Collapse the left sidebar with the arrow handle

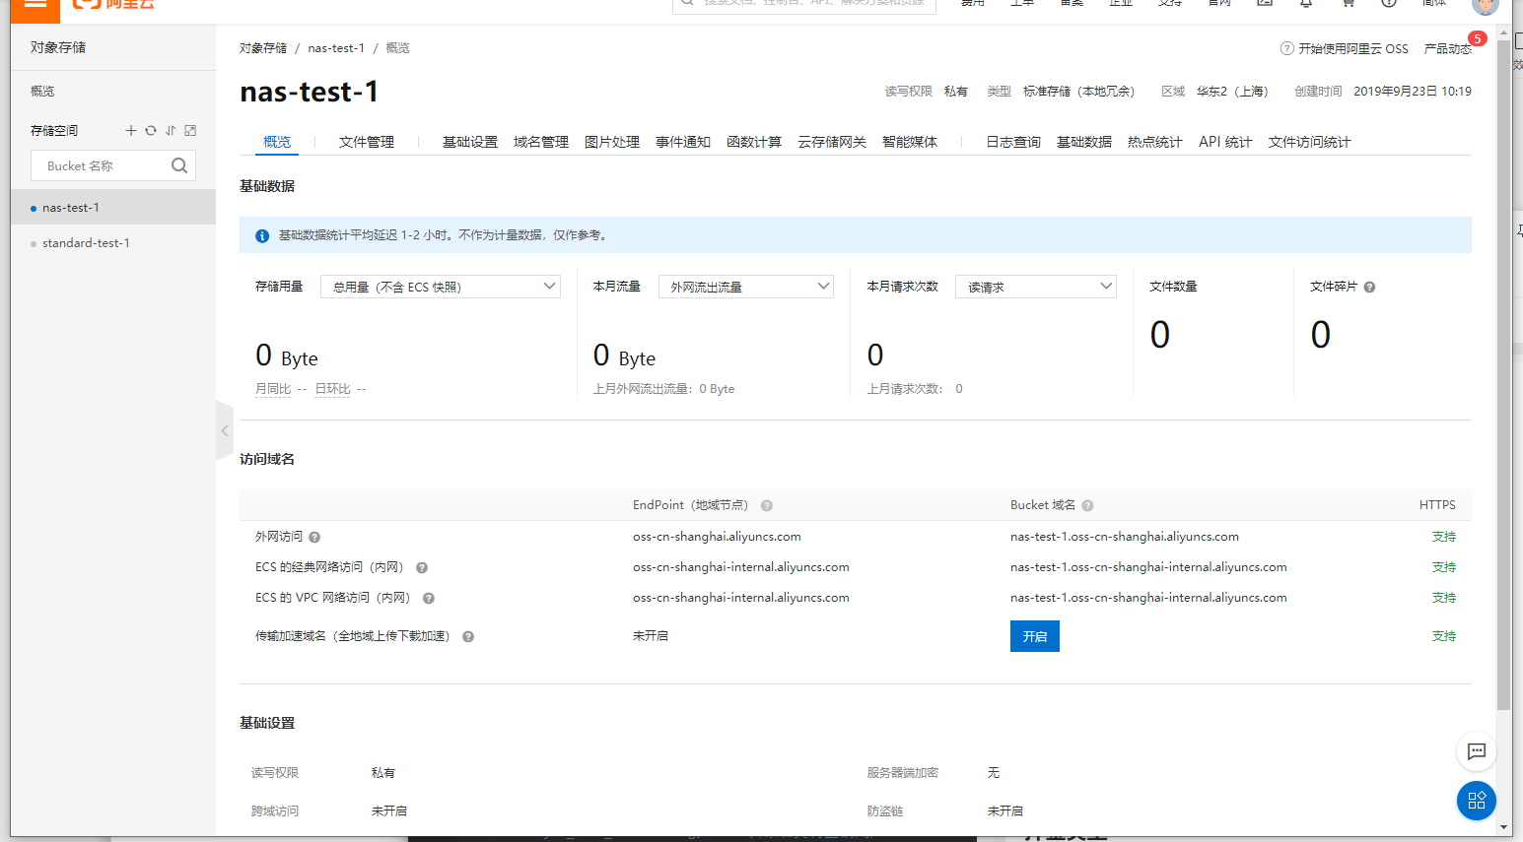225,430
